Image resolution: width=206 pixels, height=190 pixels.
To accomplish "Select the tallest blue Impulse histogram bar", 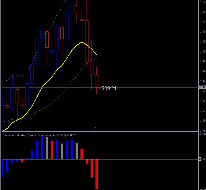I will (x=42, y=147).
